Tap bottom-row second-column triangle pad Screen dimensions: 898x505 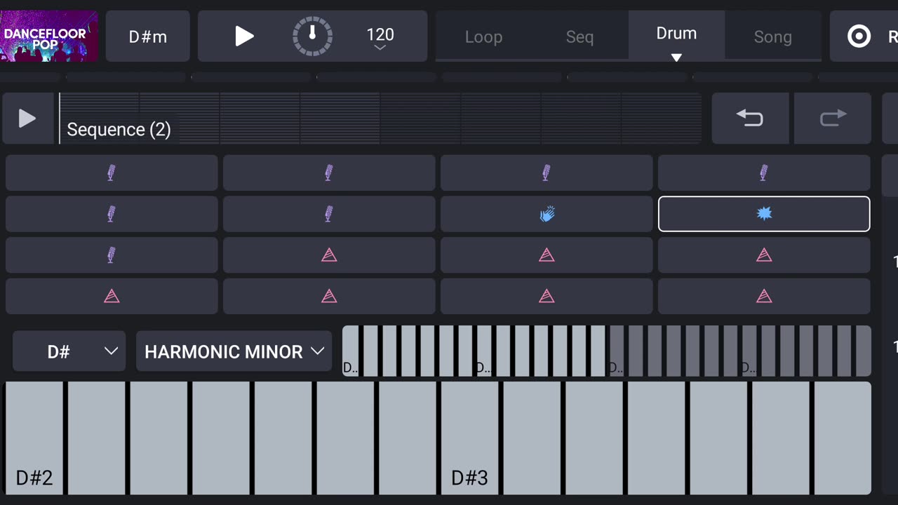(x=329, y=296)
